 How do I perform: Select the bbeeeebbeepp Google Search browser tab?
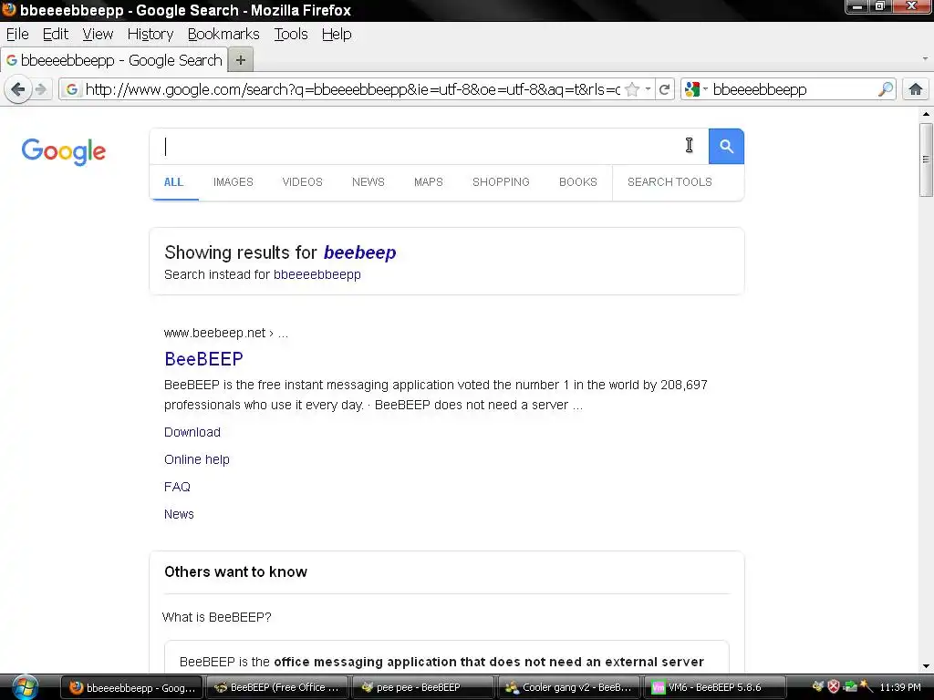(x=114, y=60)
